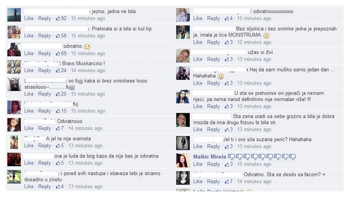This screenshot has width=349, height=199.
Task: Click thumbs-up icon beside 'fuj' comment
Action: point(58,111)
